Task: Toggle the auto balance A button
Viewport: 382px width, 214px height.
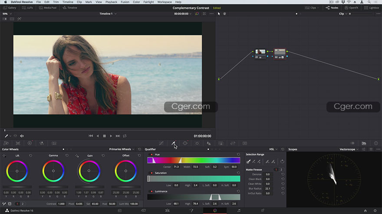Action: point(10,204)
